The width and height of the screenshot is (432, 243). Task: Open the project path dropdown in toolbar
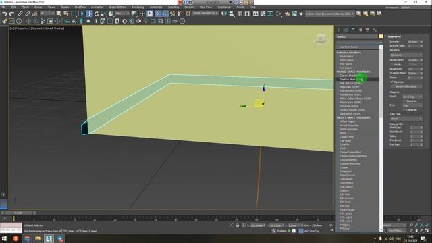(x=330, y=13)
